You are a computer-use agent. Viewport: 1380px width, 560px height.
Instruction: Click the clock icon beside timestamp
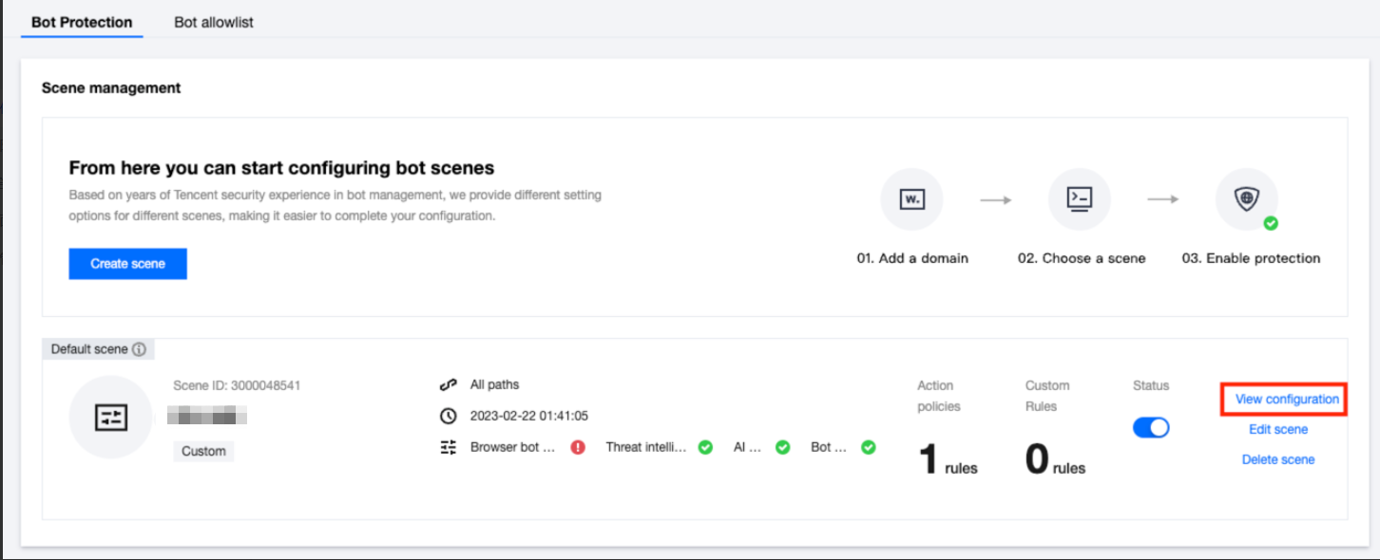click(x=449, y=416)
